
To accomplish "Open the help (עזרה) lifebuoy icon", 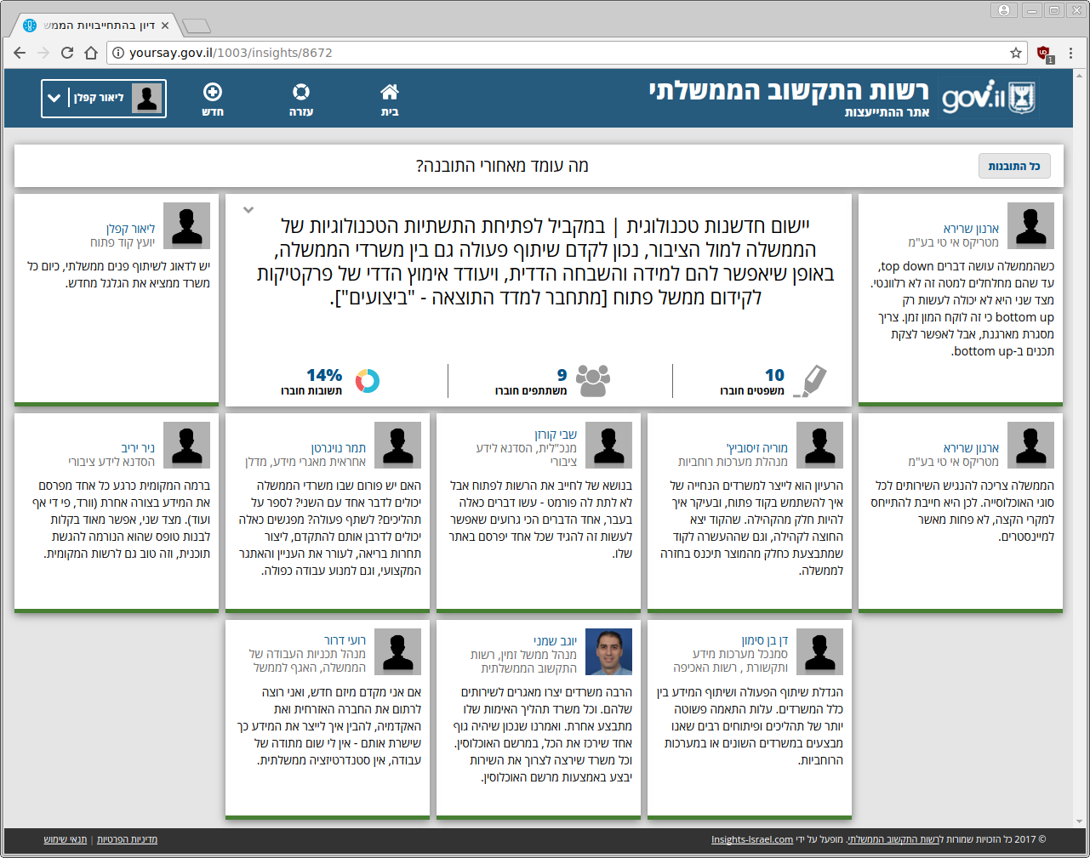I will coord(301,93).
